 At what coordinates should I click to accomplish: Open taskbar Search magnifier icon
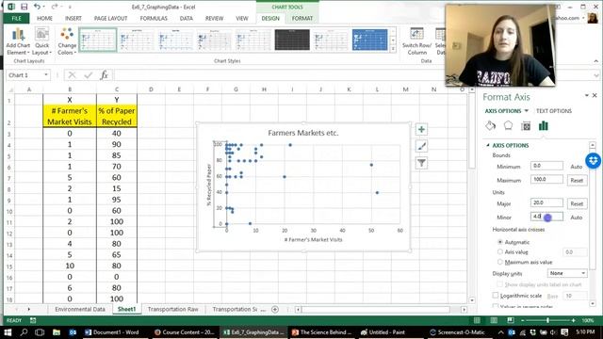pyautogui.click(x=24, y=332)
